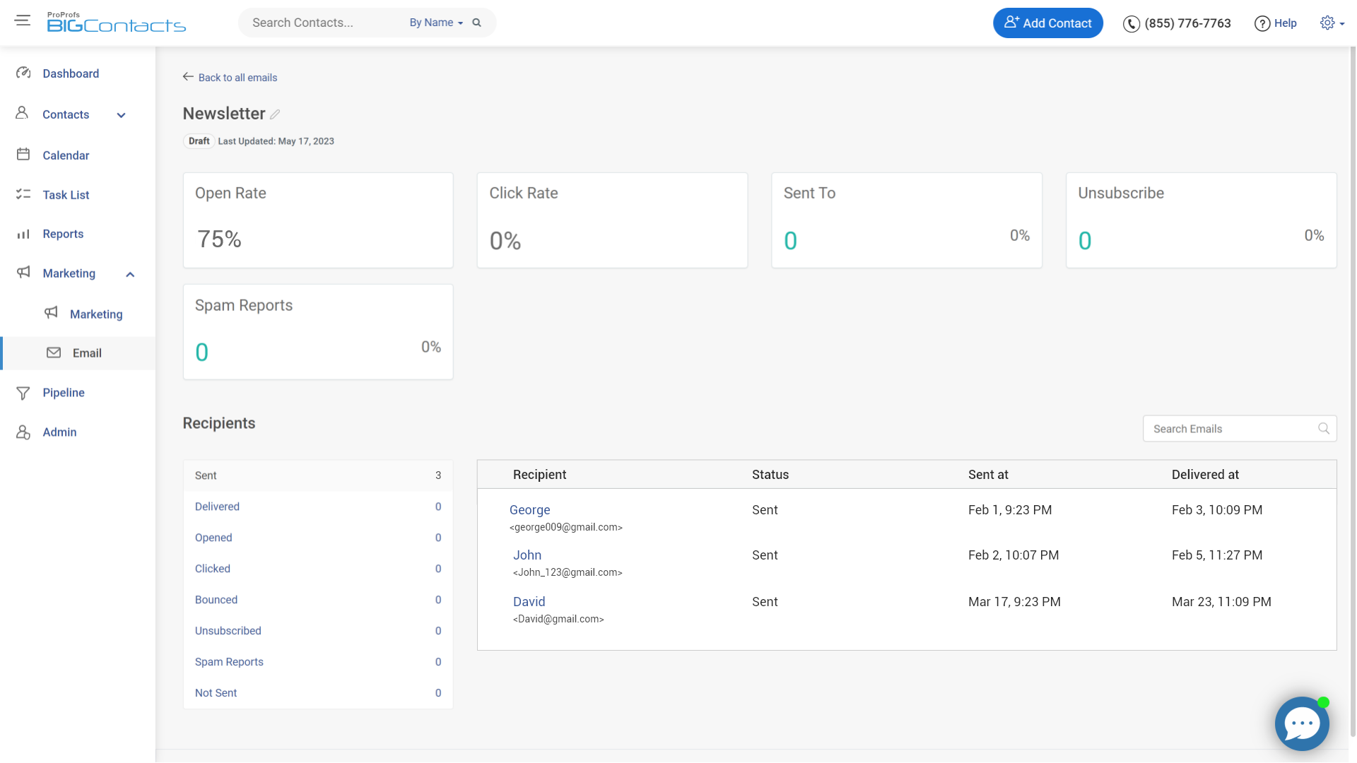Click the Task List icon
1357x763 pixels.
[x=23, y=194]
